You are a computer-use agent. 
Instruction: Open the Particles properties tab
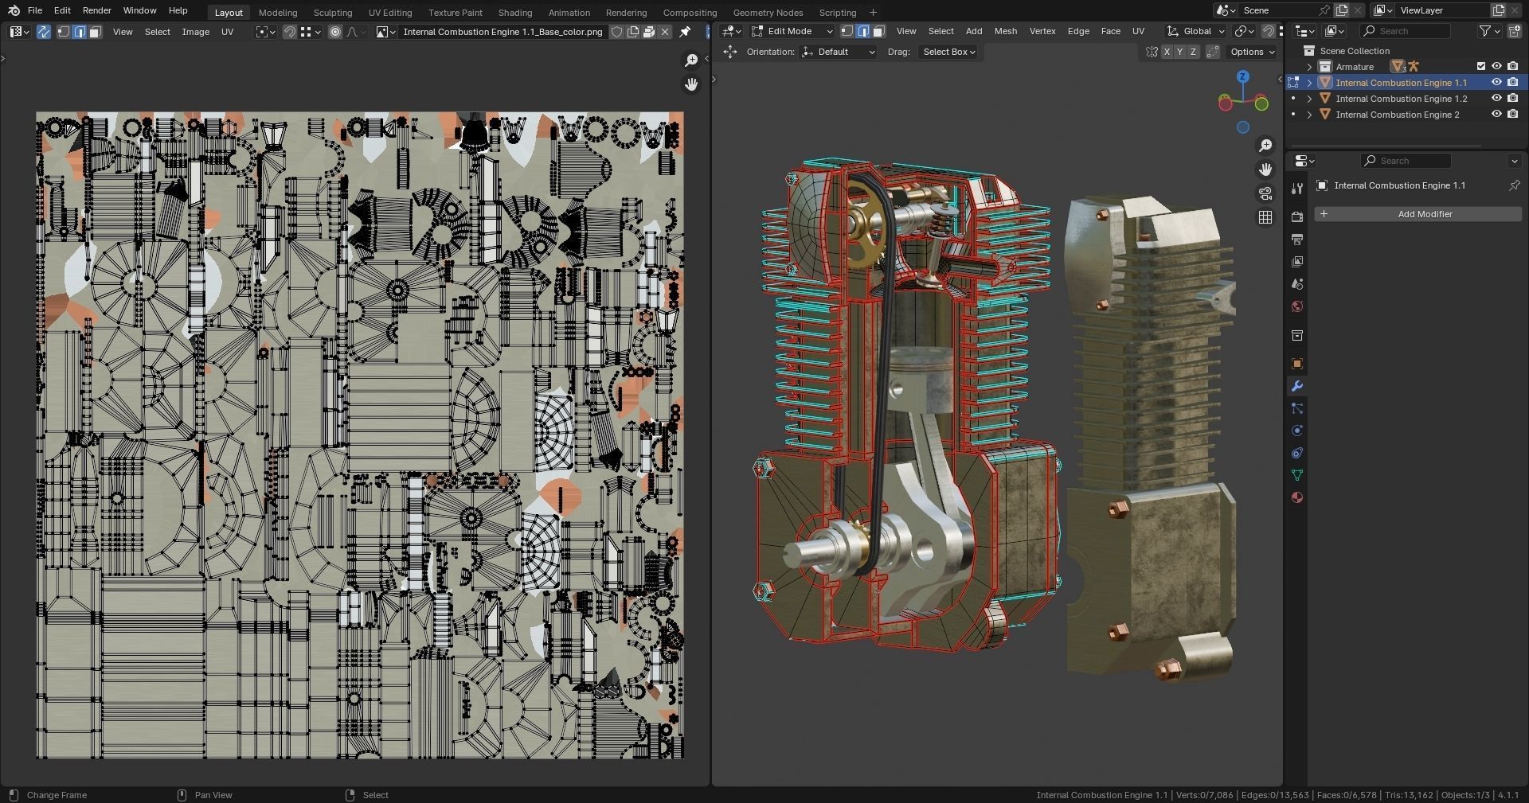tap(1297, 408)
